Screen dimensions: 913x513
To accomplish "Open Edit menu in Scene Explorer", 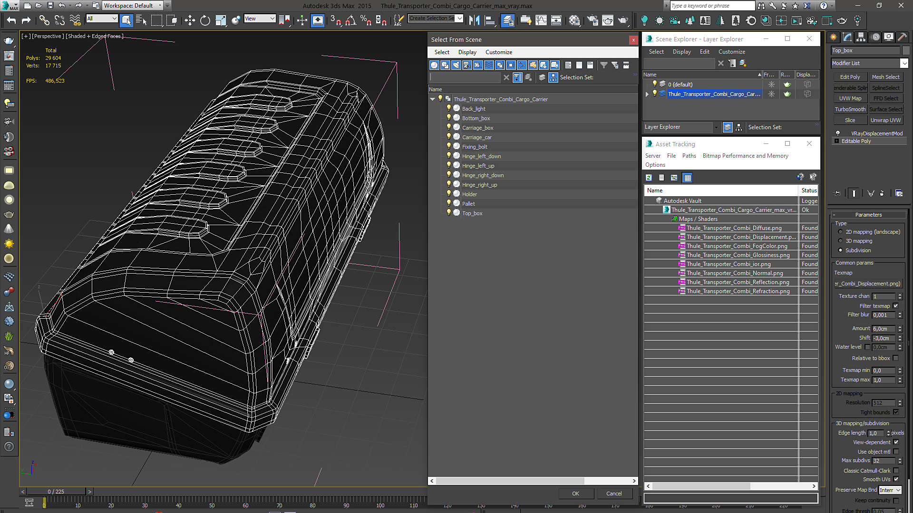I will tap(704, 52).
